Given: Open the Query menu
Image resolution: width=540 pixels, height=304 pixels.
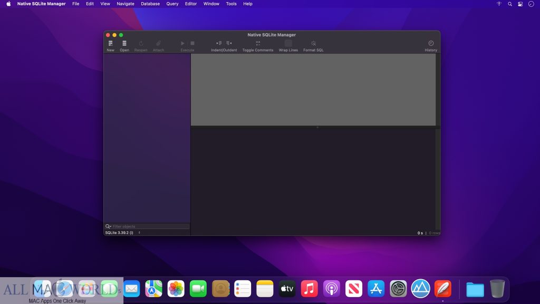Looking at the screenshot, I should click(172, 4).
